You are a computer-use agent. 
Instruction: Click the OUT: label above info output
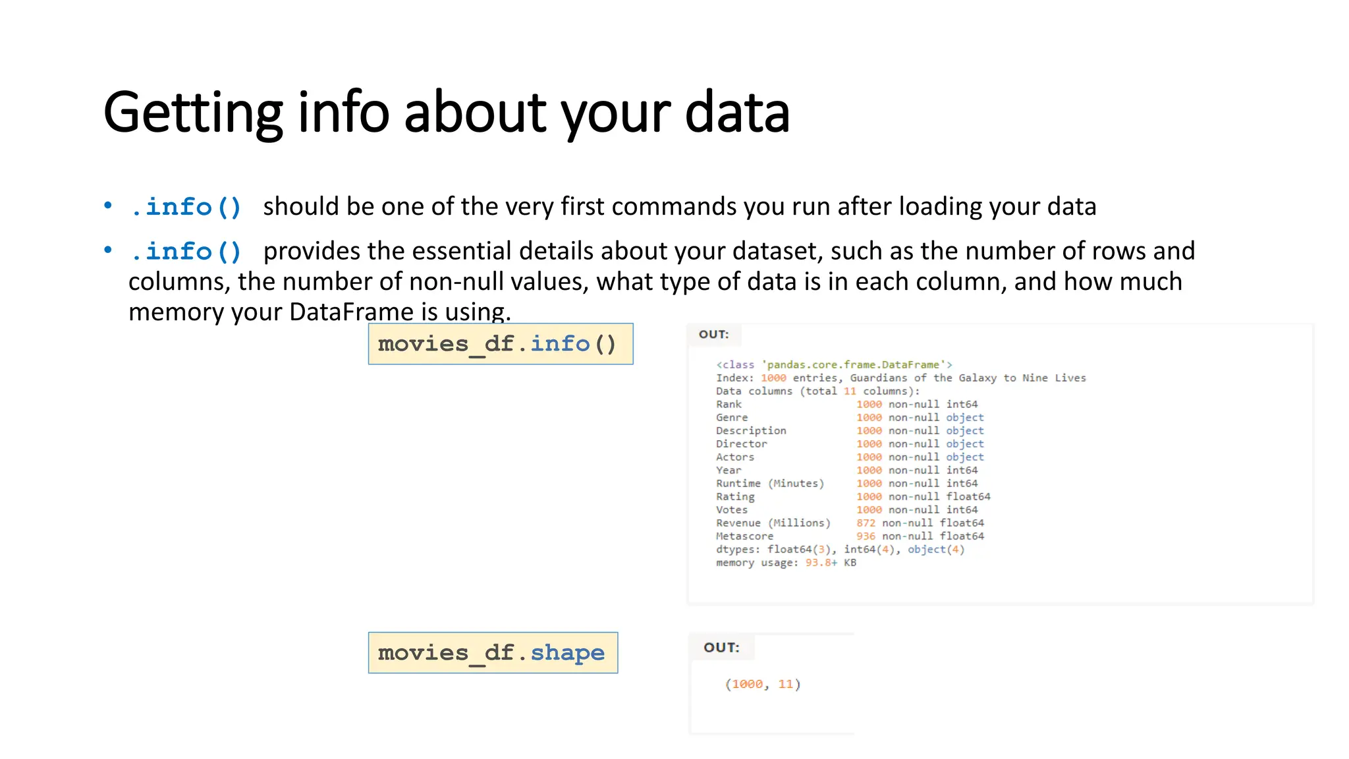(x=713, y=334)
